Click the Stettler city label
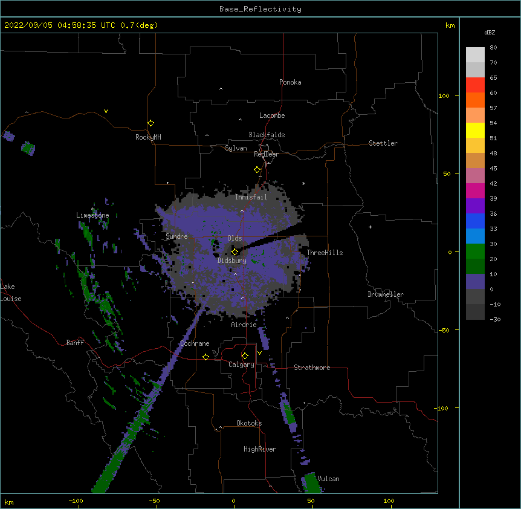Viewport: 521px width, 509px height. pyautogui.click(x=383, y=143)
